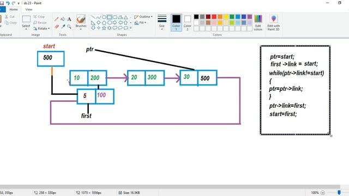Select the Color picker eyedropper tool

coord(63,27)
